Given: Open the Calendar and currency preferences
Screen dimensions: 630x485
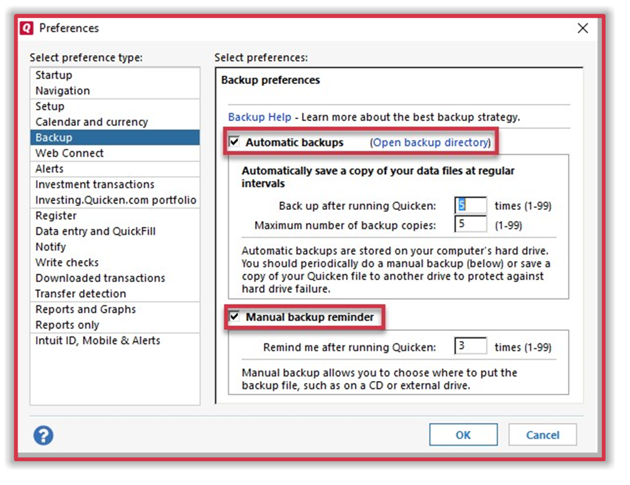Looking at the screenshot, I should click(x=92, y=122).
